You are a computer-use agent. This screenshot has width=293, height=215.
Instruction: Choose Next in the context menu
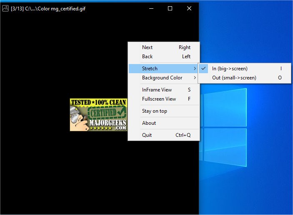pos(148,47)
